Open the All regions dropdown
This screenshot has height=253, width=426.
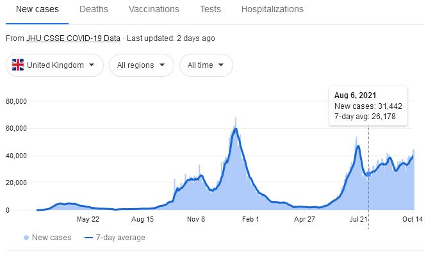[x=142, y=65]
